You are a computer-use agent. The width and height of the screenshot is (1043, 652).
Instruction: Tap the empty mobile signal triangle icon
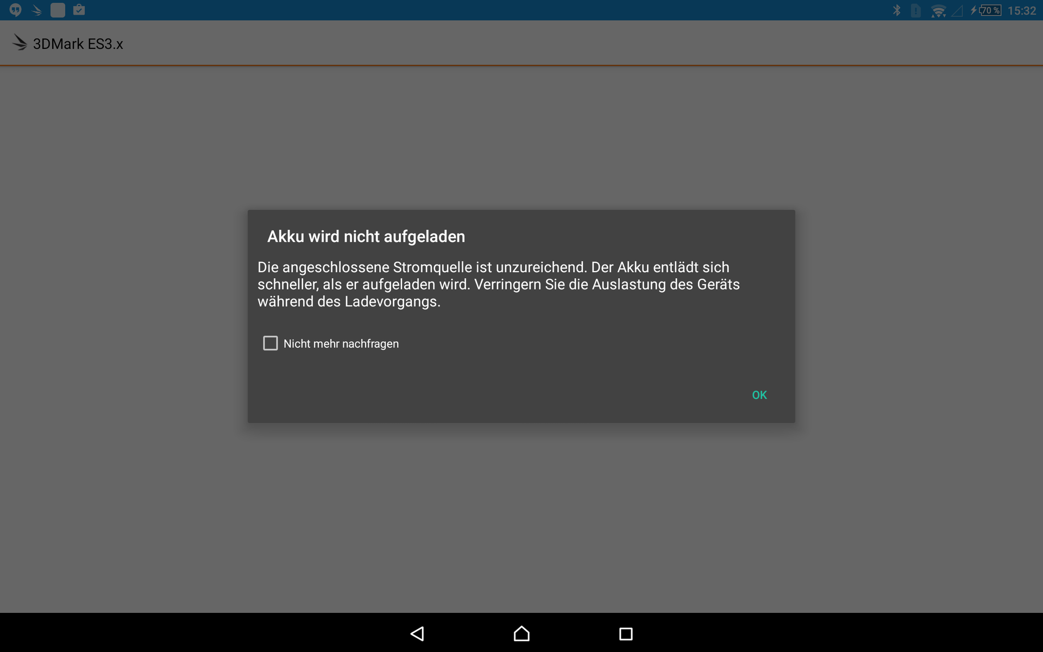click(957, 10)
